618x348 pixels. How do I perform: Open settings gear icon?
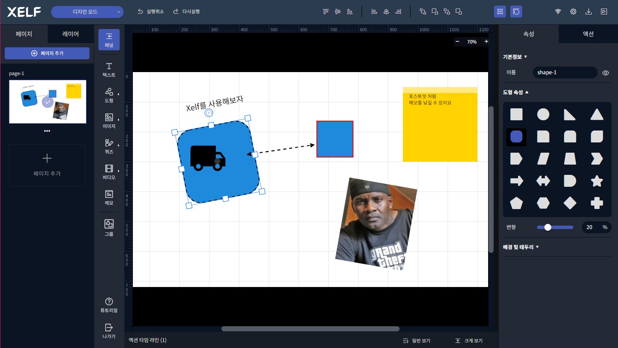tap(573, 12)
